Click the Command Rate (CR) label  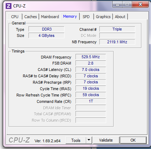(54, 101)
